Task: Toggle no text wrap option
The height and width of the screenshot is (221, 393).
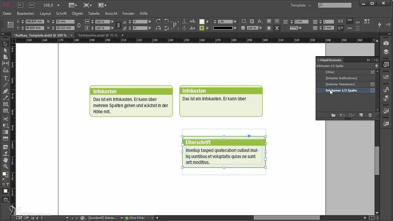Action: 269,21
